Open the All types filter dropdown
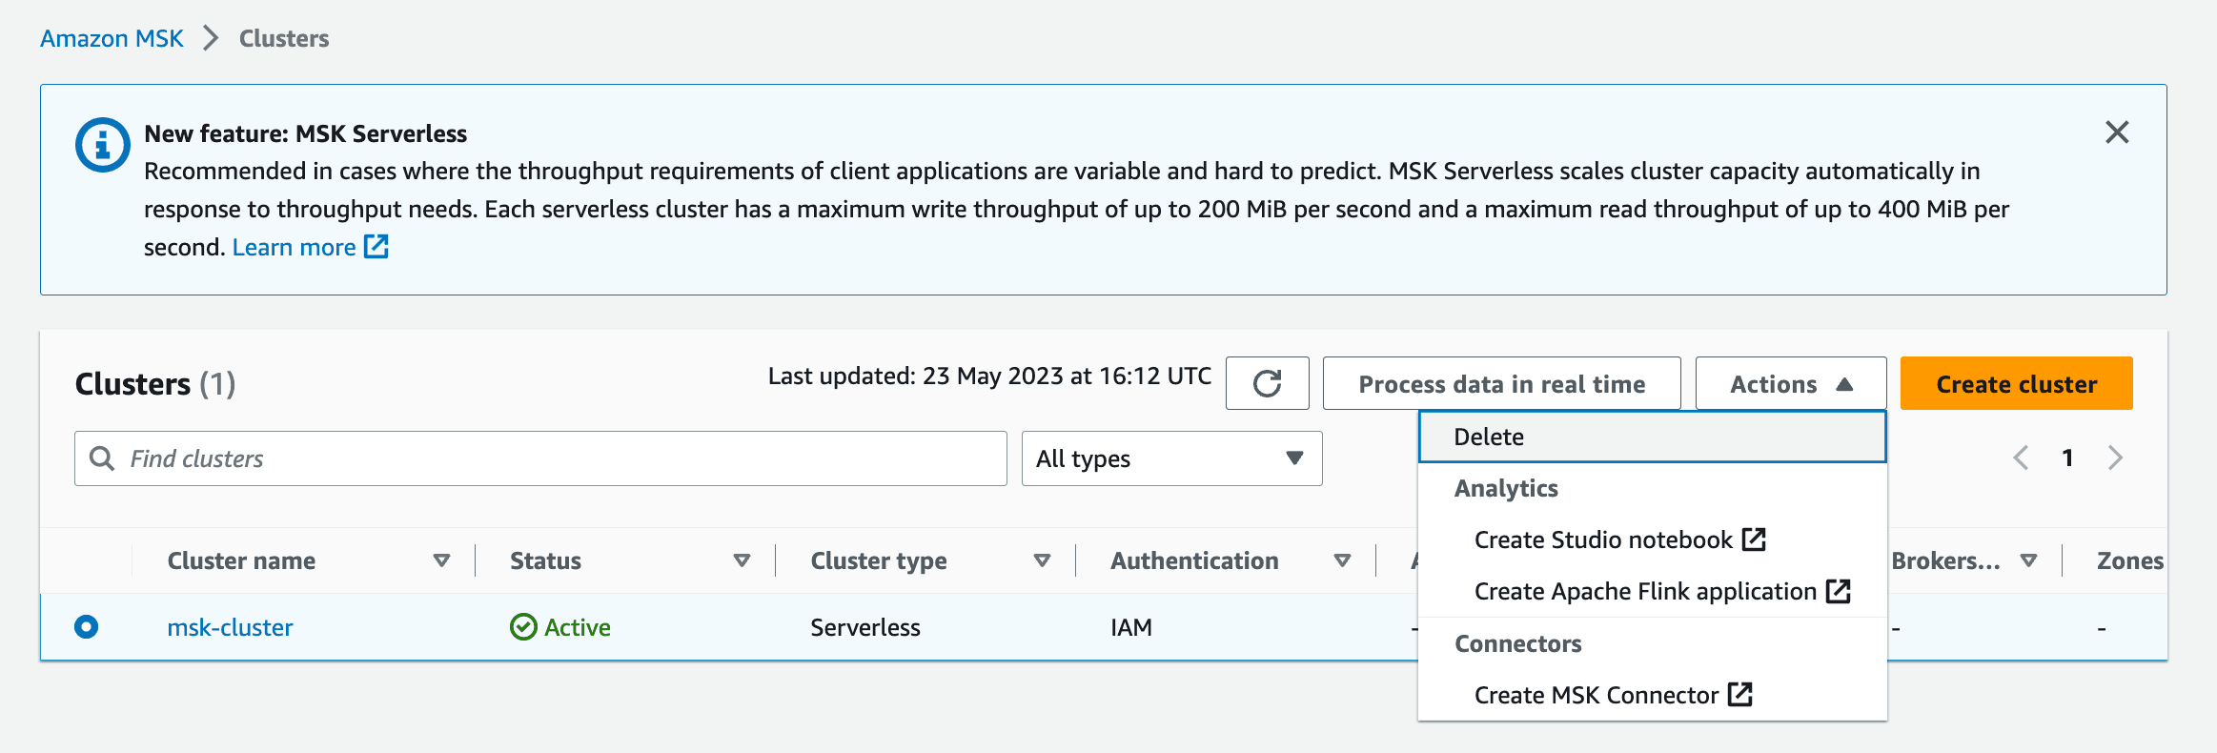The image size is (2217, 753). 1171,458
